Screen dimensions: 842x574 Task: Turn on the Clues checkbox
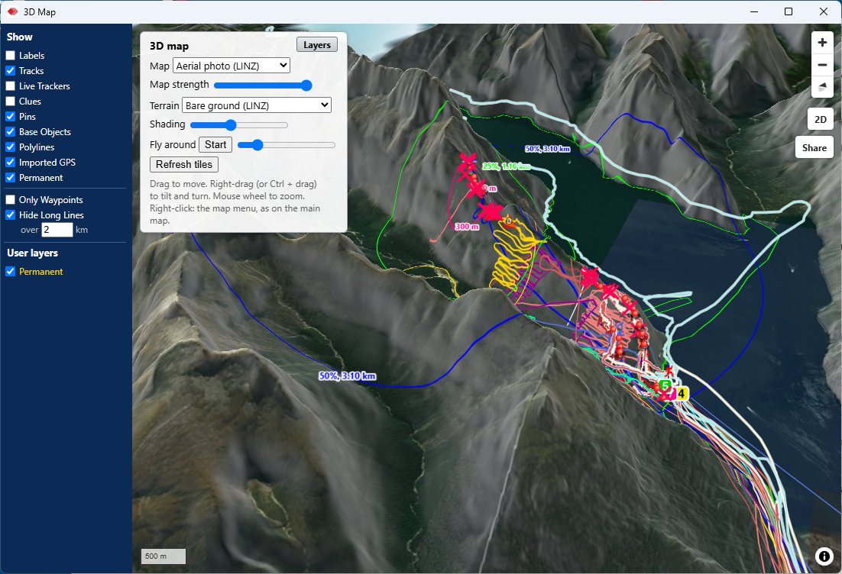point(10,102)
